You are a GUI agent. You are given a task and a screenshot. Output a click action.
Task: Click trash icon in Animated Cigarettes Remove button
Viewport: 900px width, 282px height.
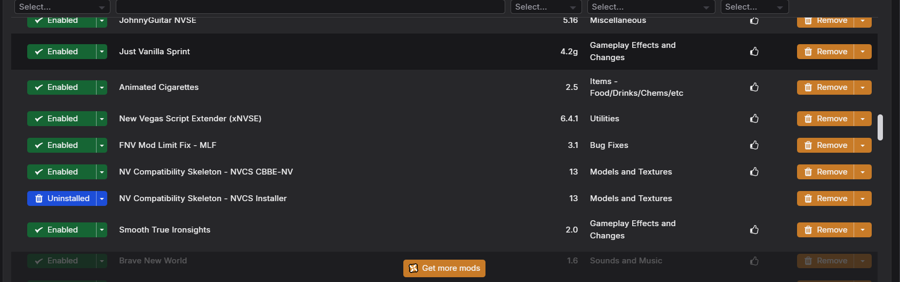pyautogui.click(x=808, y=87)
